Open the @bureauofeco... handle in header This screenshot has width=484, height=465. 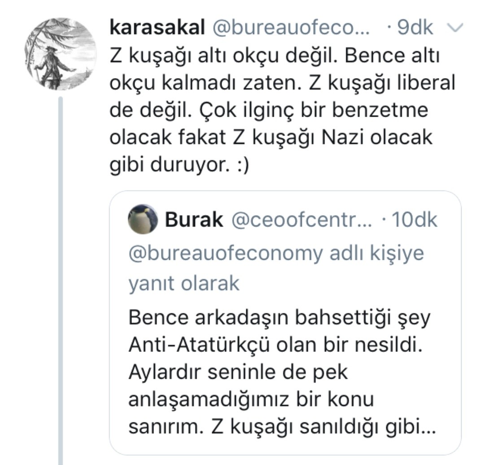click(x=291, y=28)
